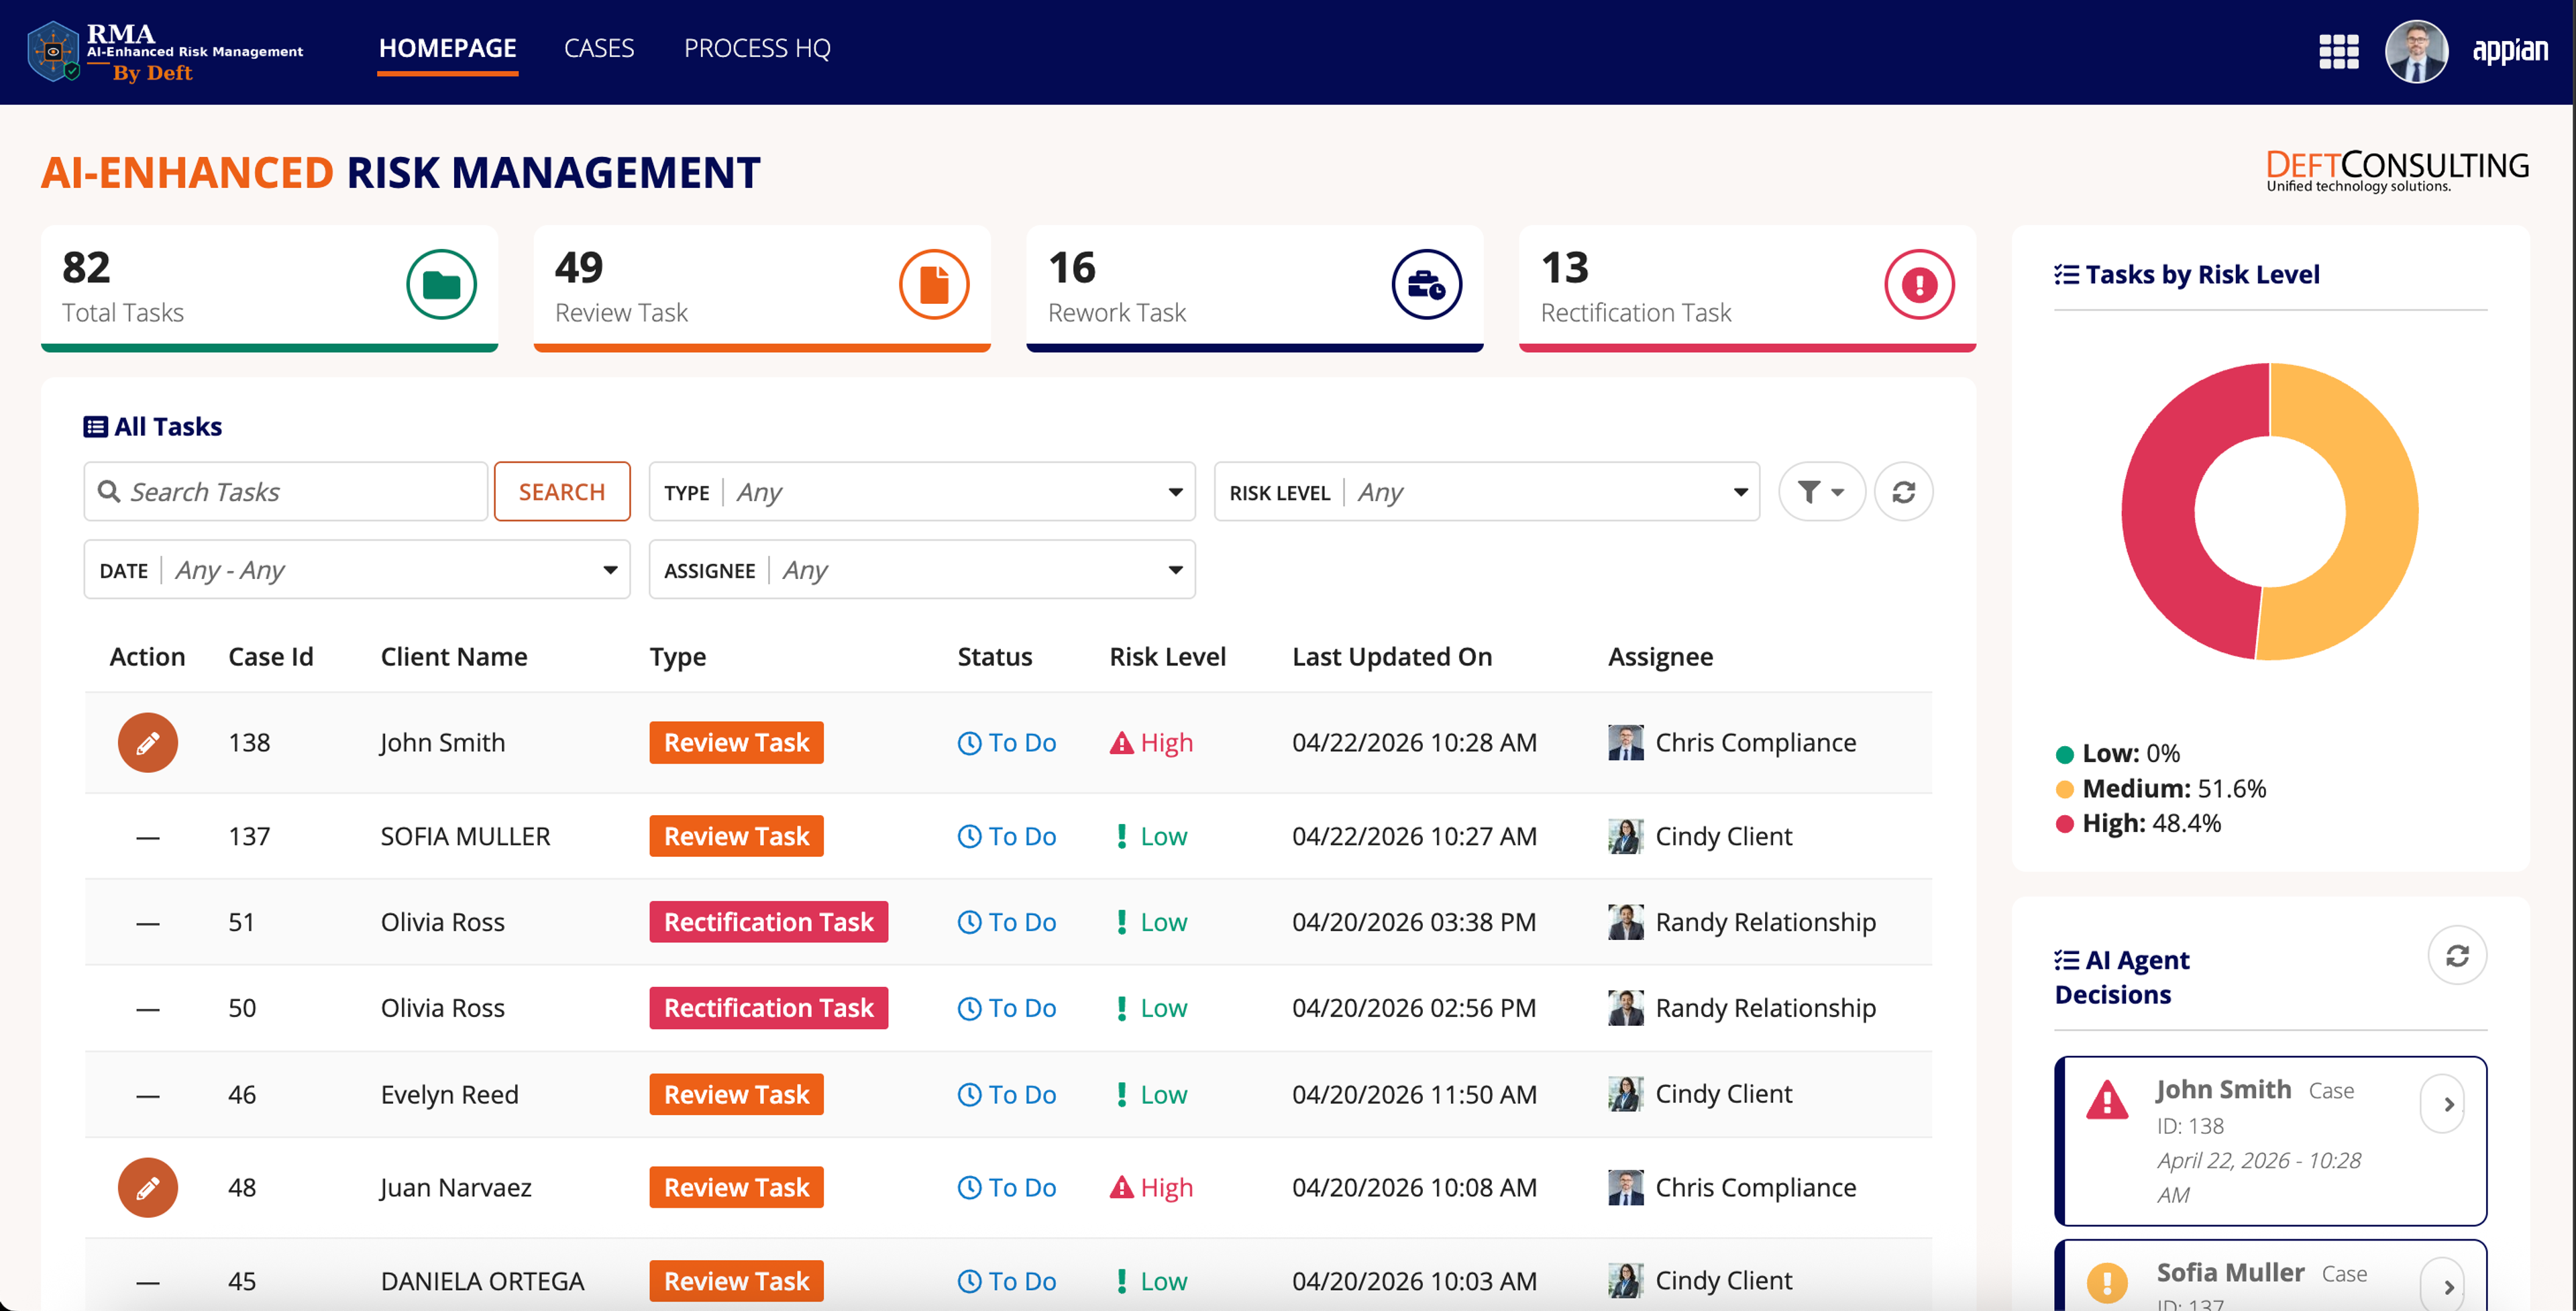
Task: Sort by the Risk Level column header
Action: coord(1167,657)
